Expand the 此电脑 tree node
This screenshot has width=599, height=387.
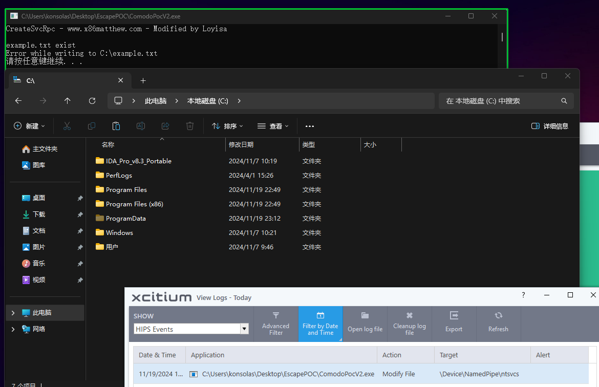click(x=13, y=313)
